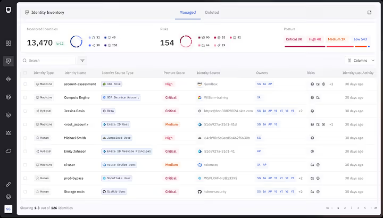Select the Jessica Davis row checkbox
This screenshot has width=383, height=218.
coord(25,111)
